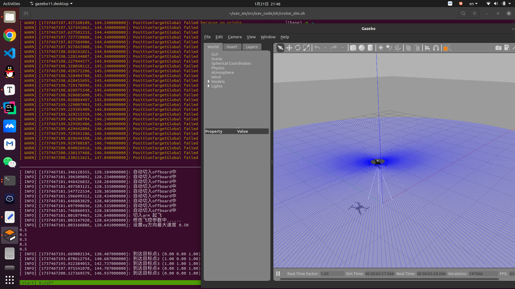Open the en input language dropdown
The width and height of the screenshot is (515, 289).
[x=473, y=4]
